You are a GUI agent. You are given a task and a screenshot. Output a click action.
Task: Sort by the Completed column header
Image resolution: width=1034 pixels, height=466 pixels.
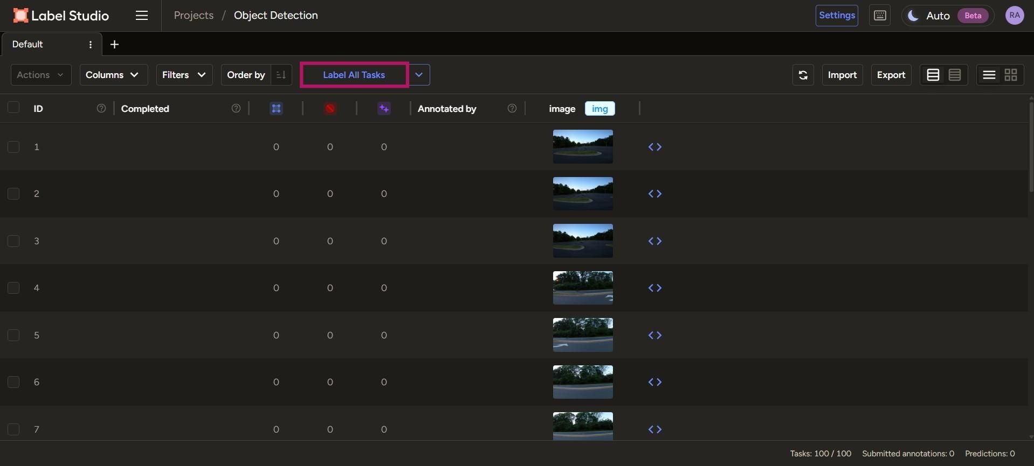click(x=145, y=109)
